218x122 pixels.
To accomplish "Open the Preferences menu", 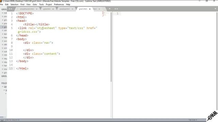I will (x=59, y=4).
